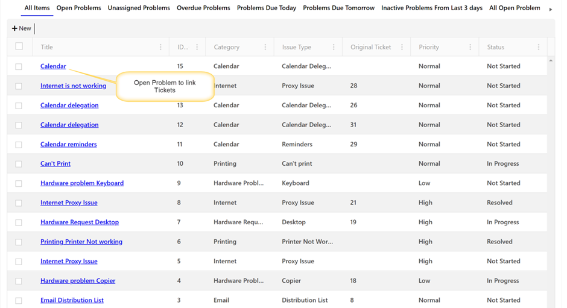Sort by the Category column header
567x308 pixels.
[x=227, y=47]
